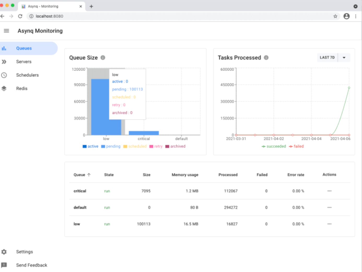
Task: Sort table by Size column header
Action: click(147, 175)
